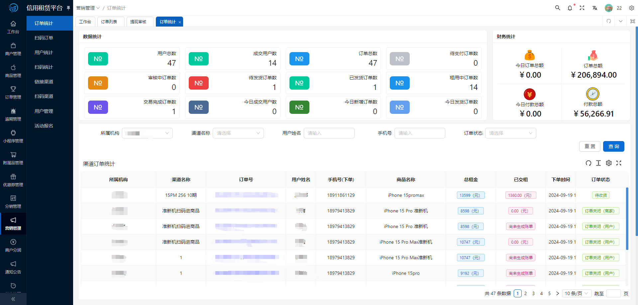Open the header settings gear
Image resolution: width=638 pixels, height=305 pixels.
point(632,8)
